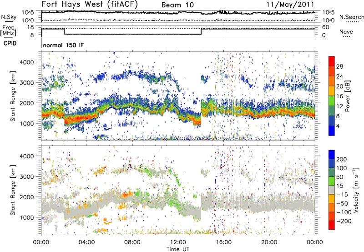Click the "Fort Hays West (fitACF)" plot title
364x252 pixels.
click(90, 5)
